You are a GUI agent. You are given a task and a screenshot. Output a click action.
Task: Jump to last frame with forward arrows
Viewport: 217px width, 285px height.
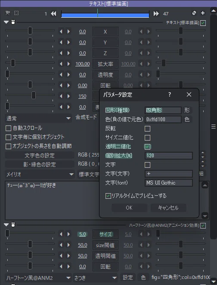tap(156, 14)
